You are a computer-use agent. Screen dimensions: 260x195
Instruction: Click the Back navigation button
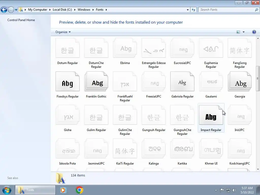pyautogui.click(x=4, y=10)
